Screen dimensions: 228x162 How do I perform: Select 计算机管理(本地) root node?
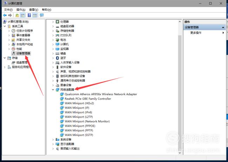18,22
